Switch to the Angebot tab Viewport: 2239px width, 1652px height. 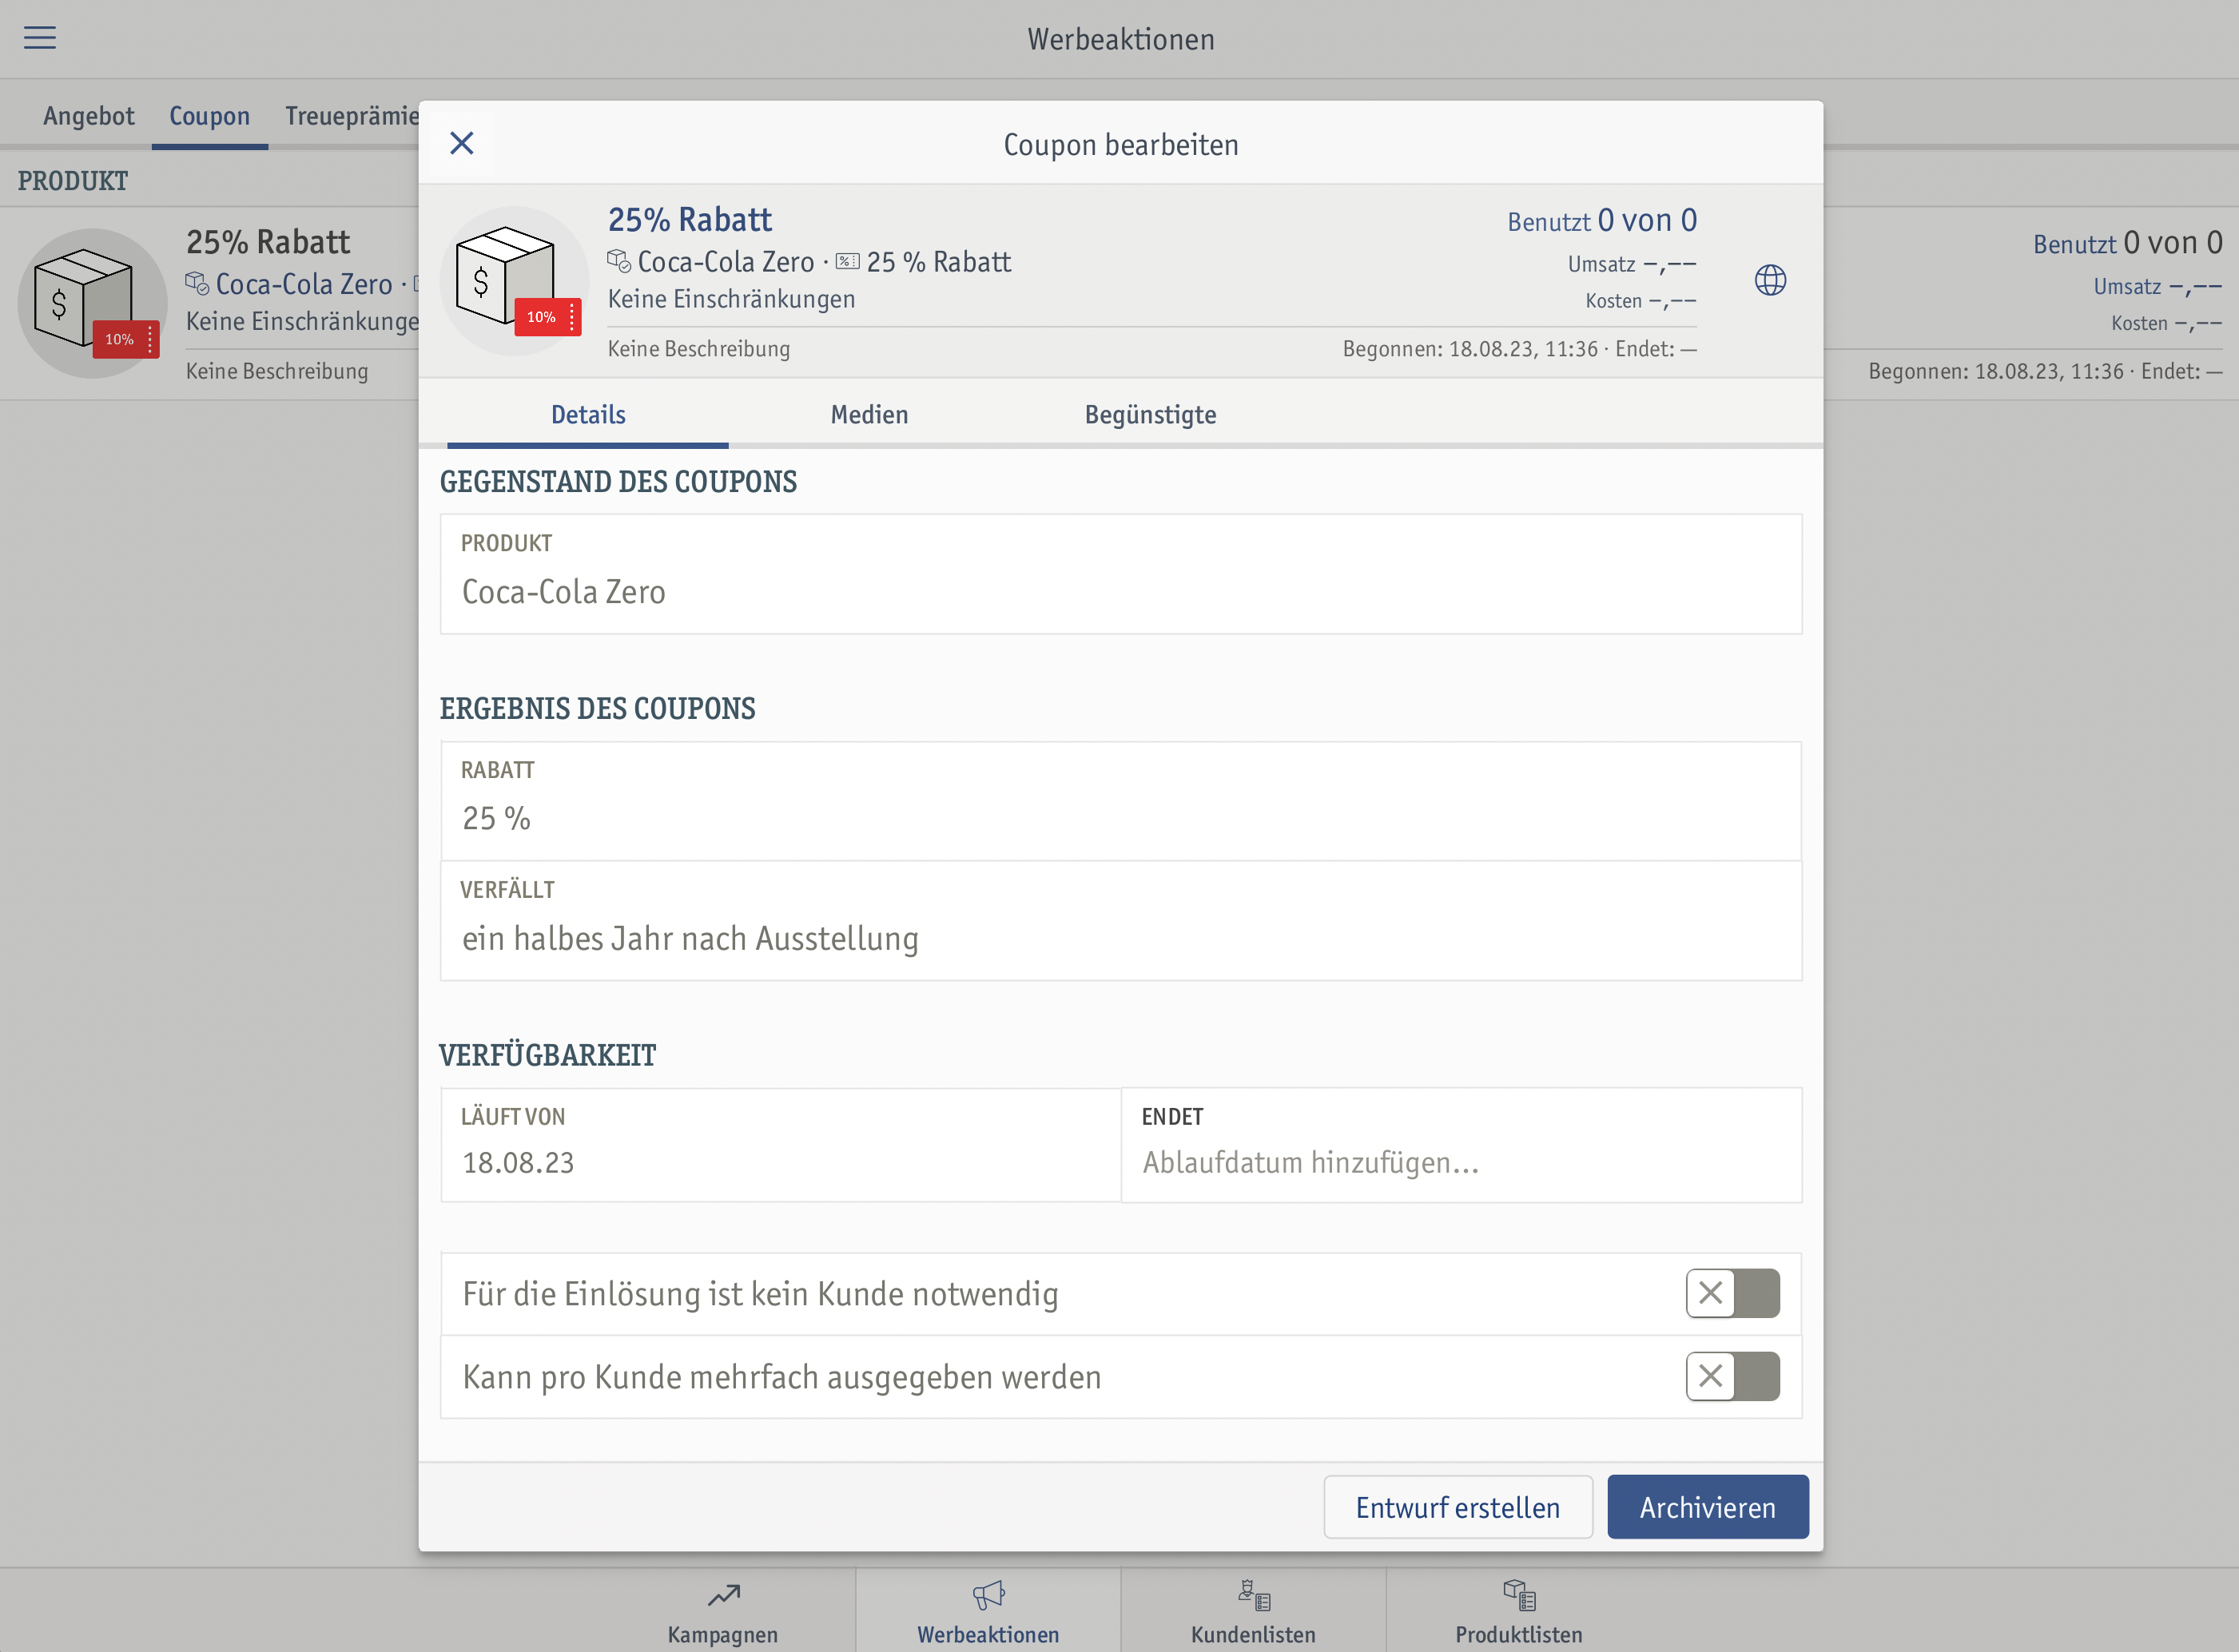click(x=88, y=116)
